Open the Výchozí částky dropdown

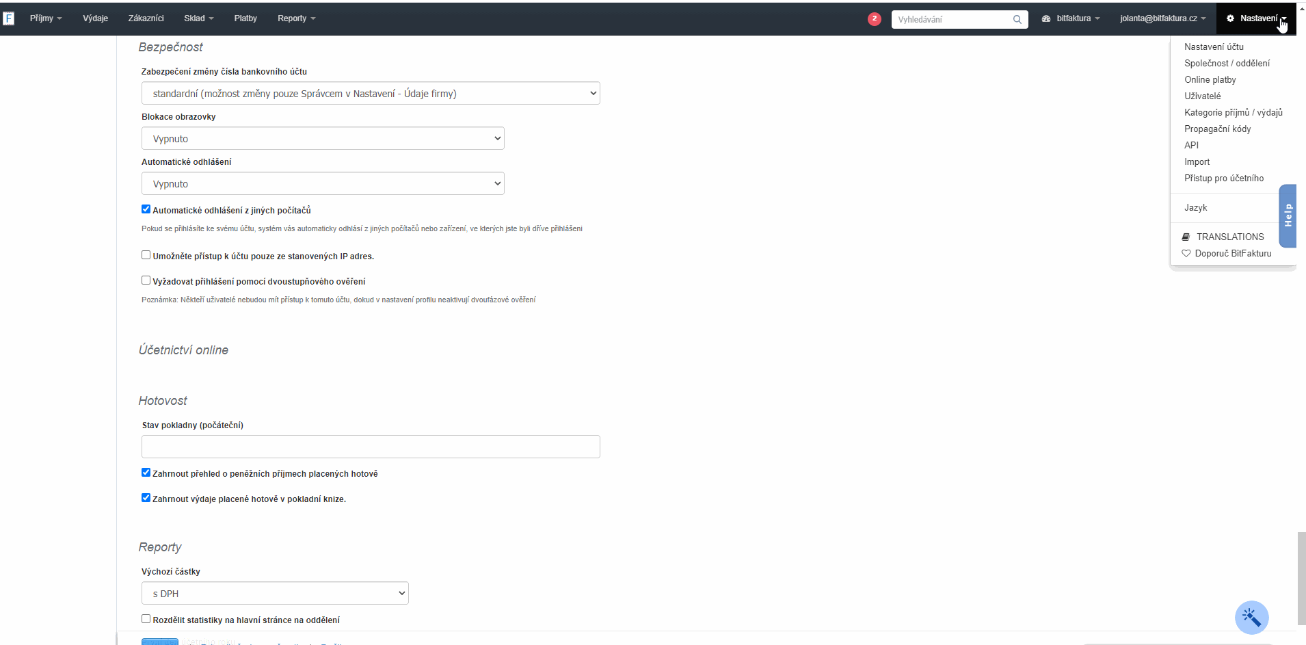(275, 593)
